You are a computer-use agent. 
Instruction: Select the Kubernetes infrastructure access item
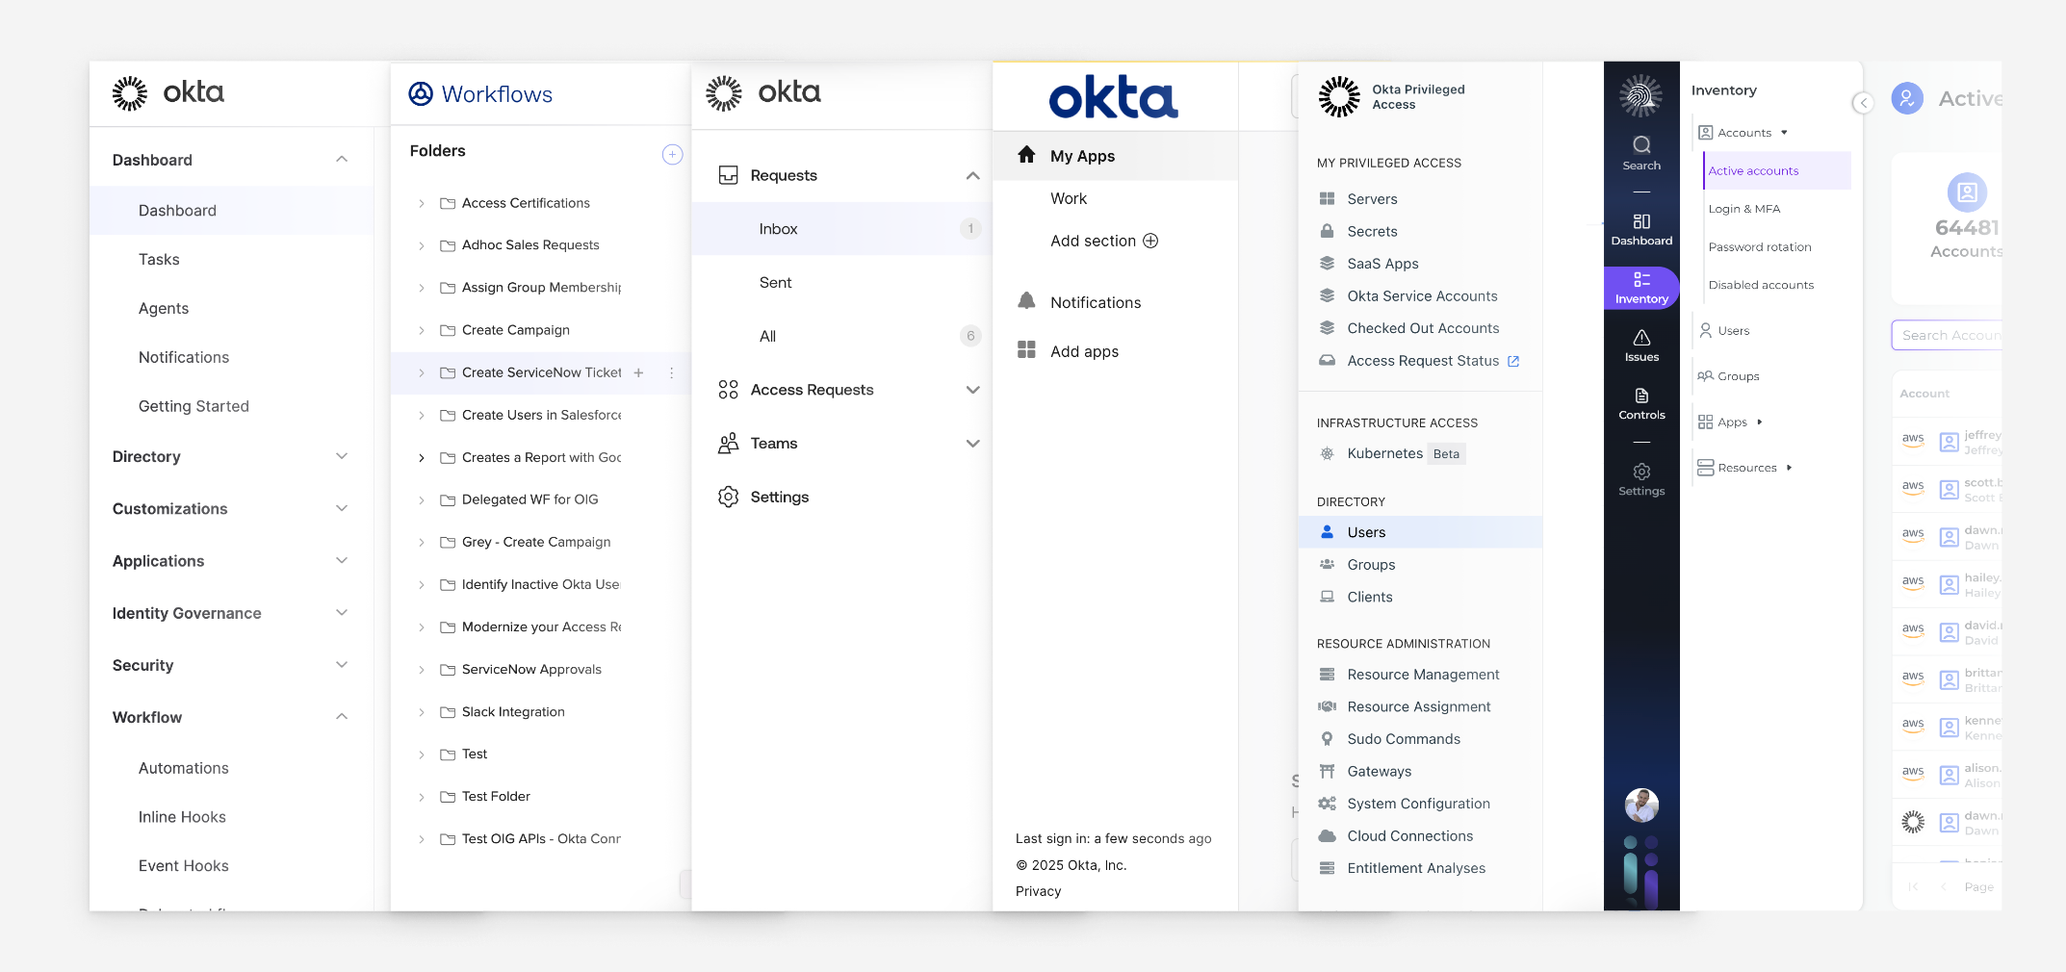(1386, 453)
